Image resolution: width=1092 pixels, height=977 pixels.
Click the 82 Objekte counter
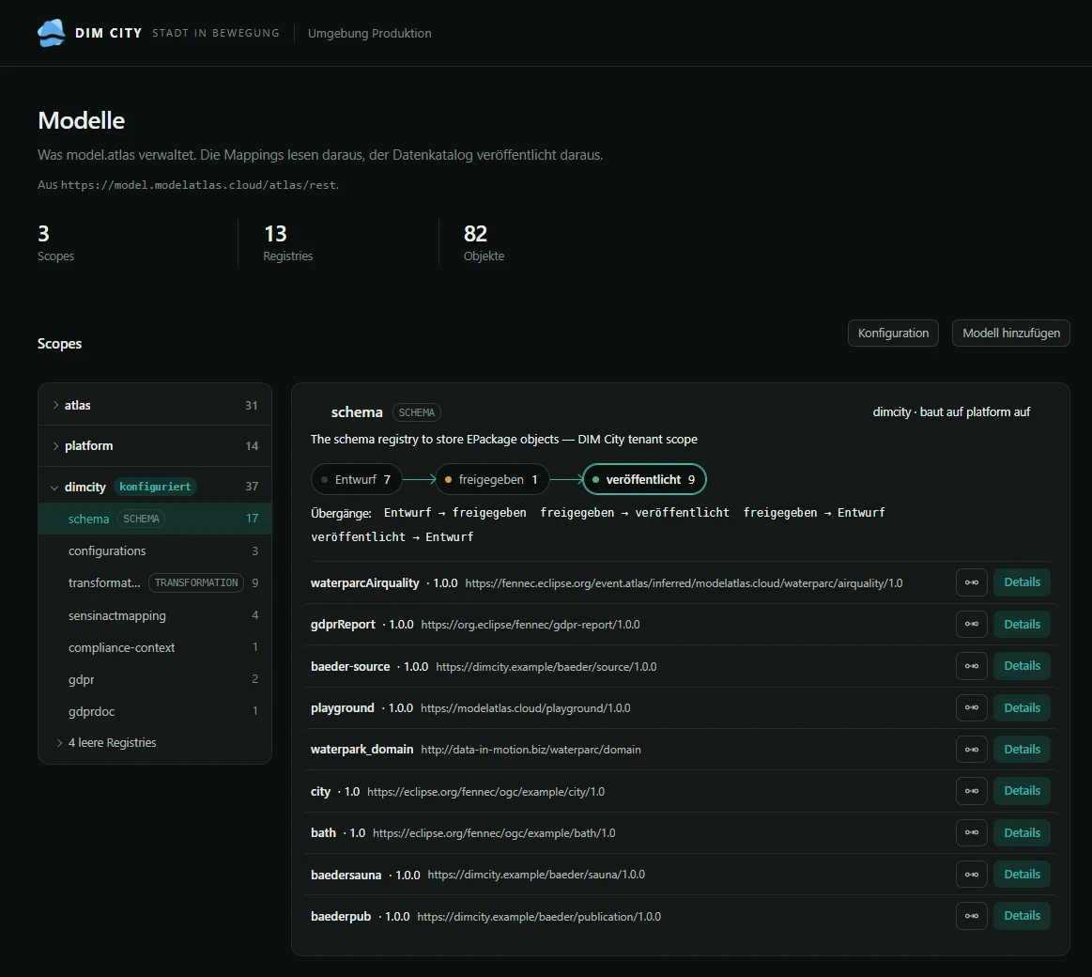click(484, 241)
